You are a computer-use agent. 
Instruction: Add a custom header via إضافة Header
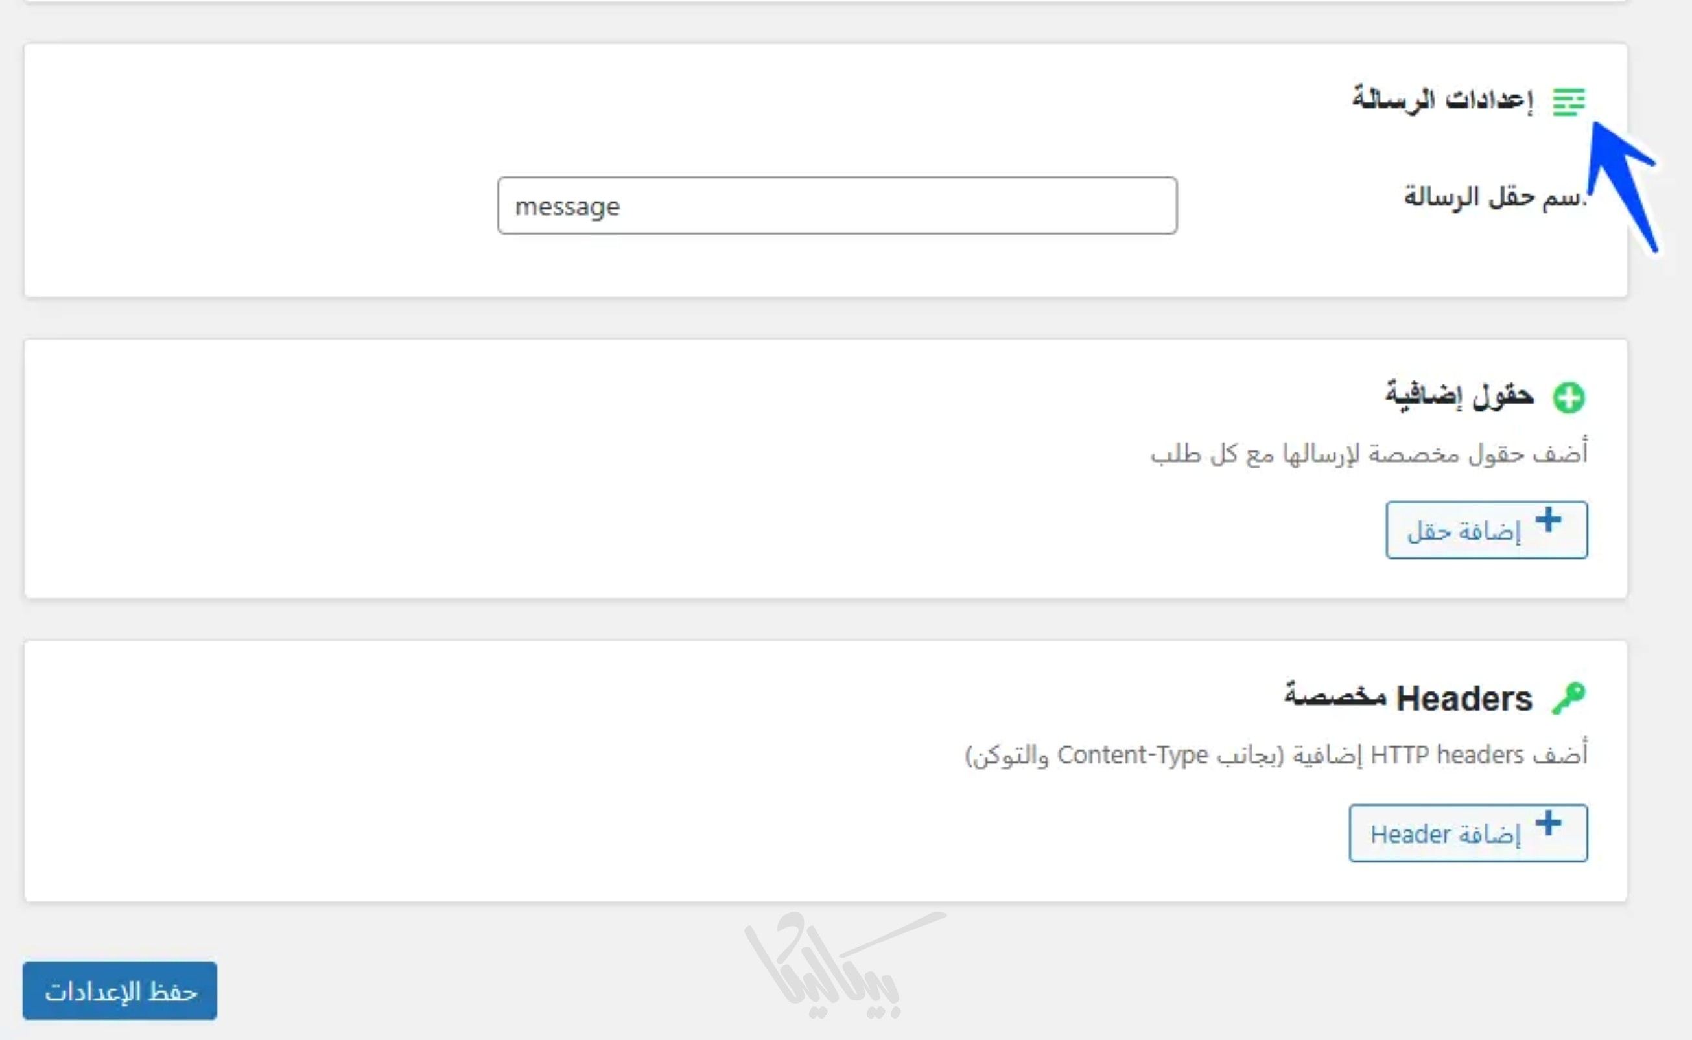[x=1468, y=833]
